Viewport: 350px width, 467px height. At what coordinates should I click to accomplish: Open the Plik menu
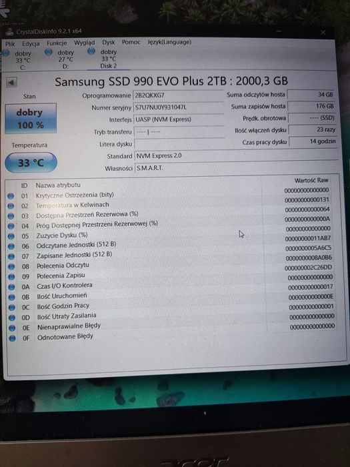[10, 44]
